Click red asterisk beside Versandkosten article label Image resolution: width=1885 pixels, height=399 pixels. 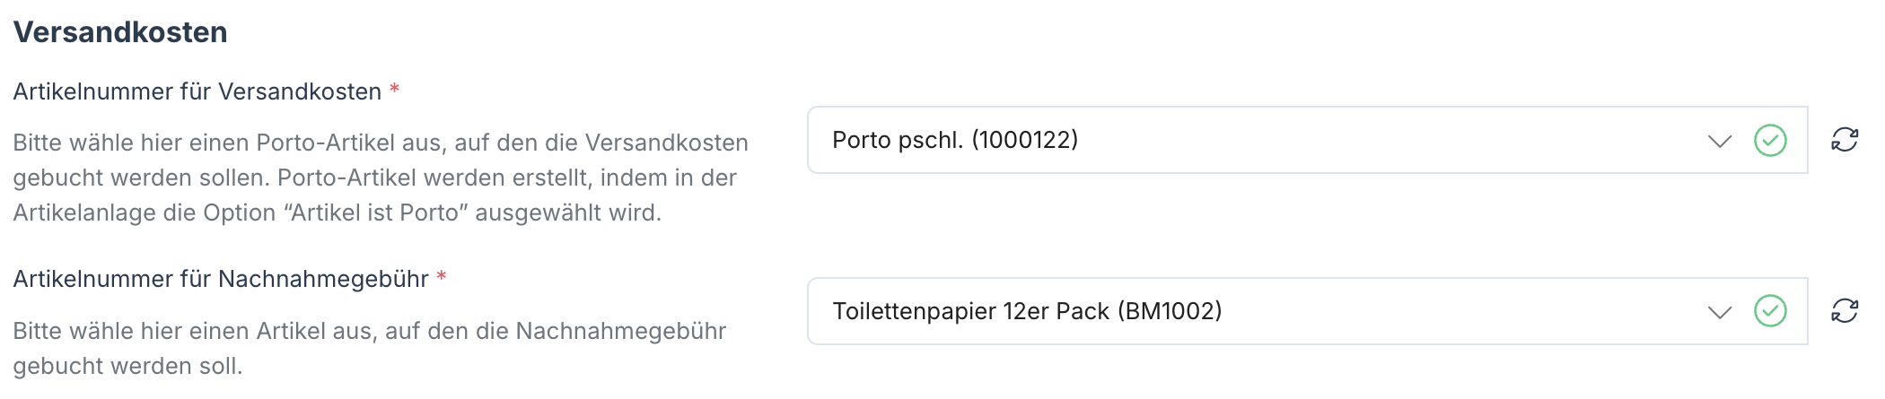(x=394, y=90)
